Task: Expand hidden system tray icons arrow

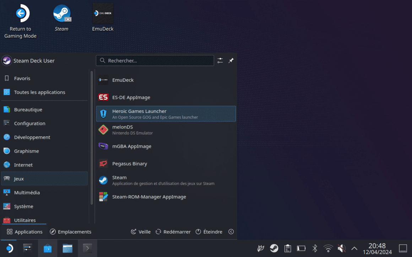Action: (354, 248)
